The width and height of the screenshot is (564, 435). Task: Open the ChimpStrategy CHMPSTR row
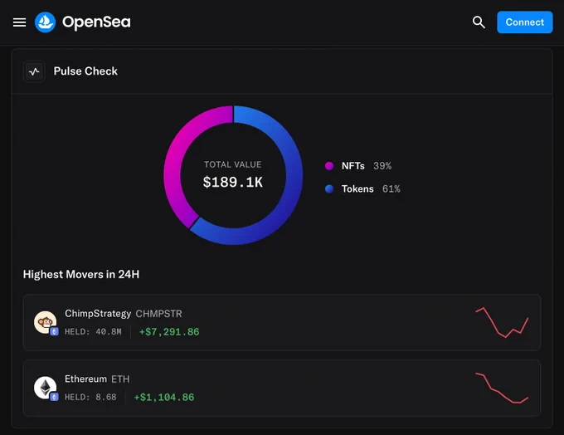coord(249,322)
